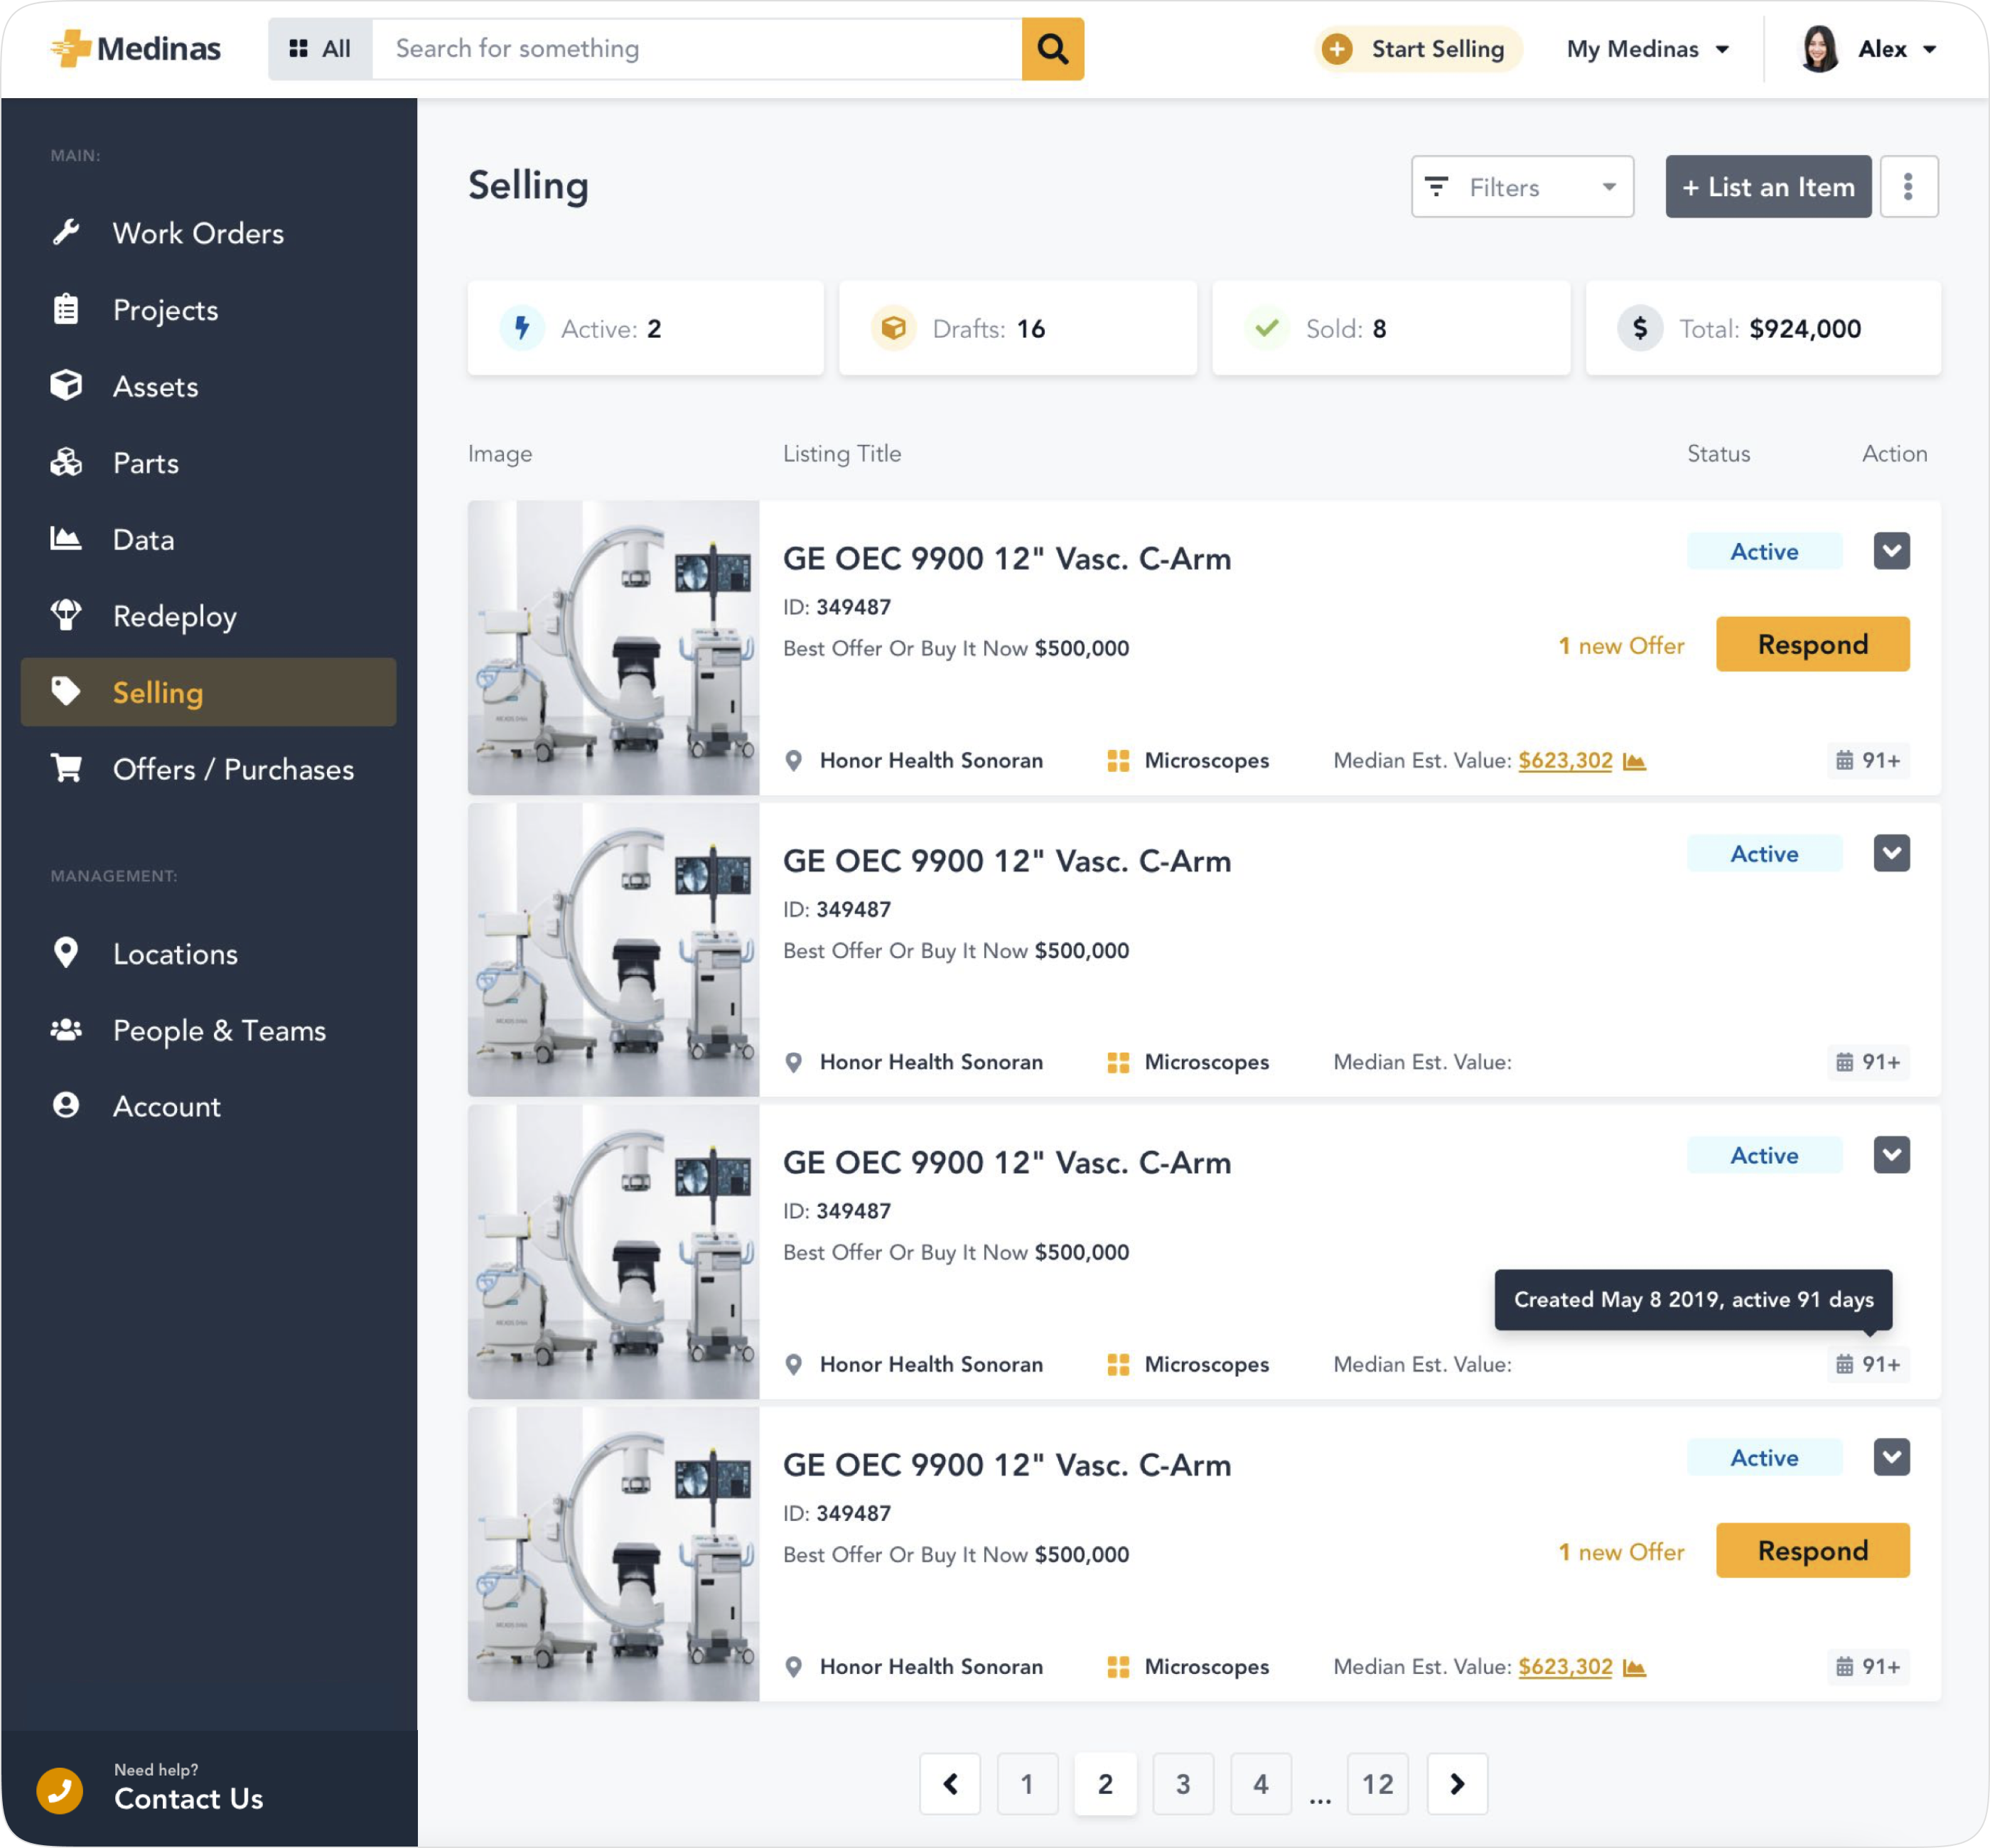Click the Selling tag icon in sidebar
The height and width of the screenshot is (1848, 1990).
(66, 692)
